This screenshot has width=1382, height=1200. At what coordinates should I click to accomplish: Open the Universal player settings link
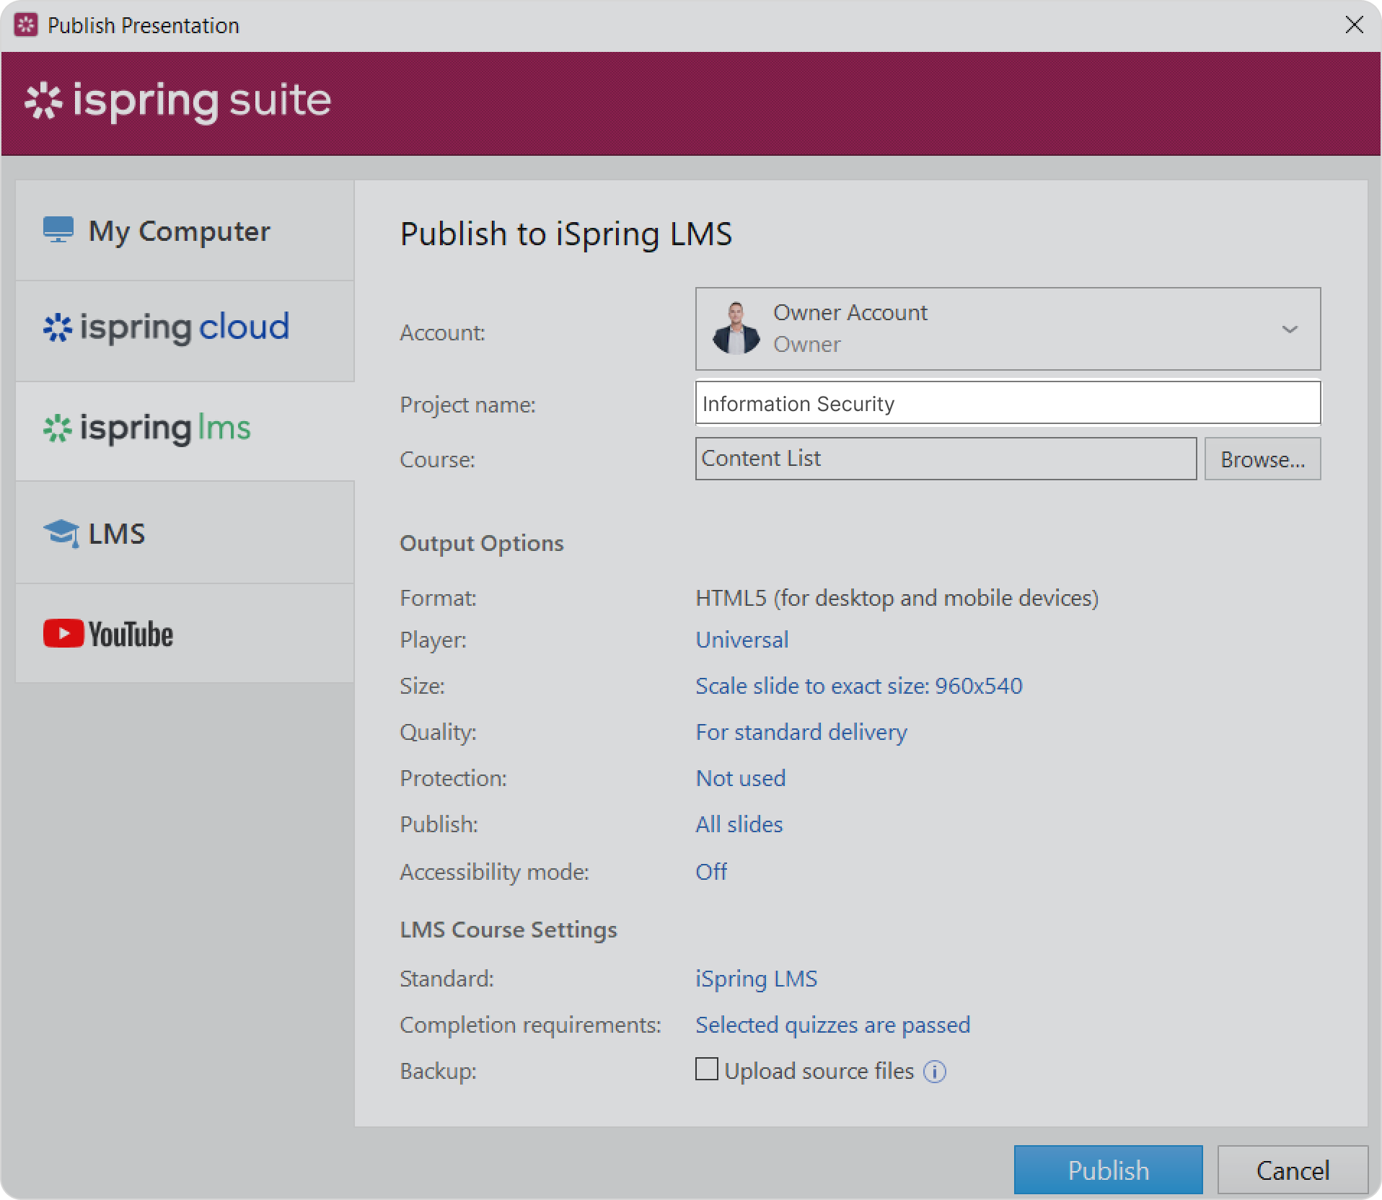coord(741,640)
